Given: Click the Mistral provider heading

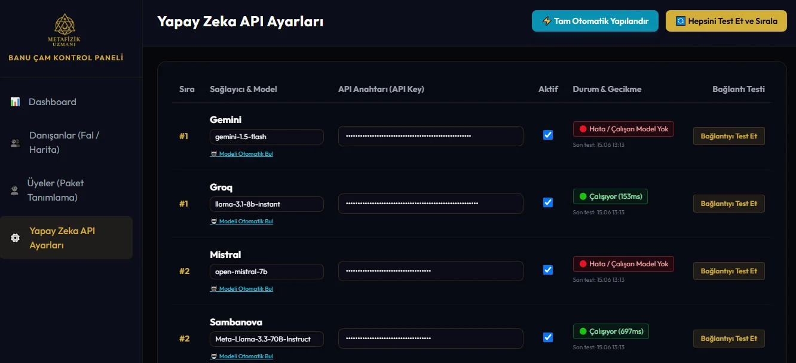Looking at the screenshot, I should [x=225, y=254].
